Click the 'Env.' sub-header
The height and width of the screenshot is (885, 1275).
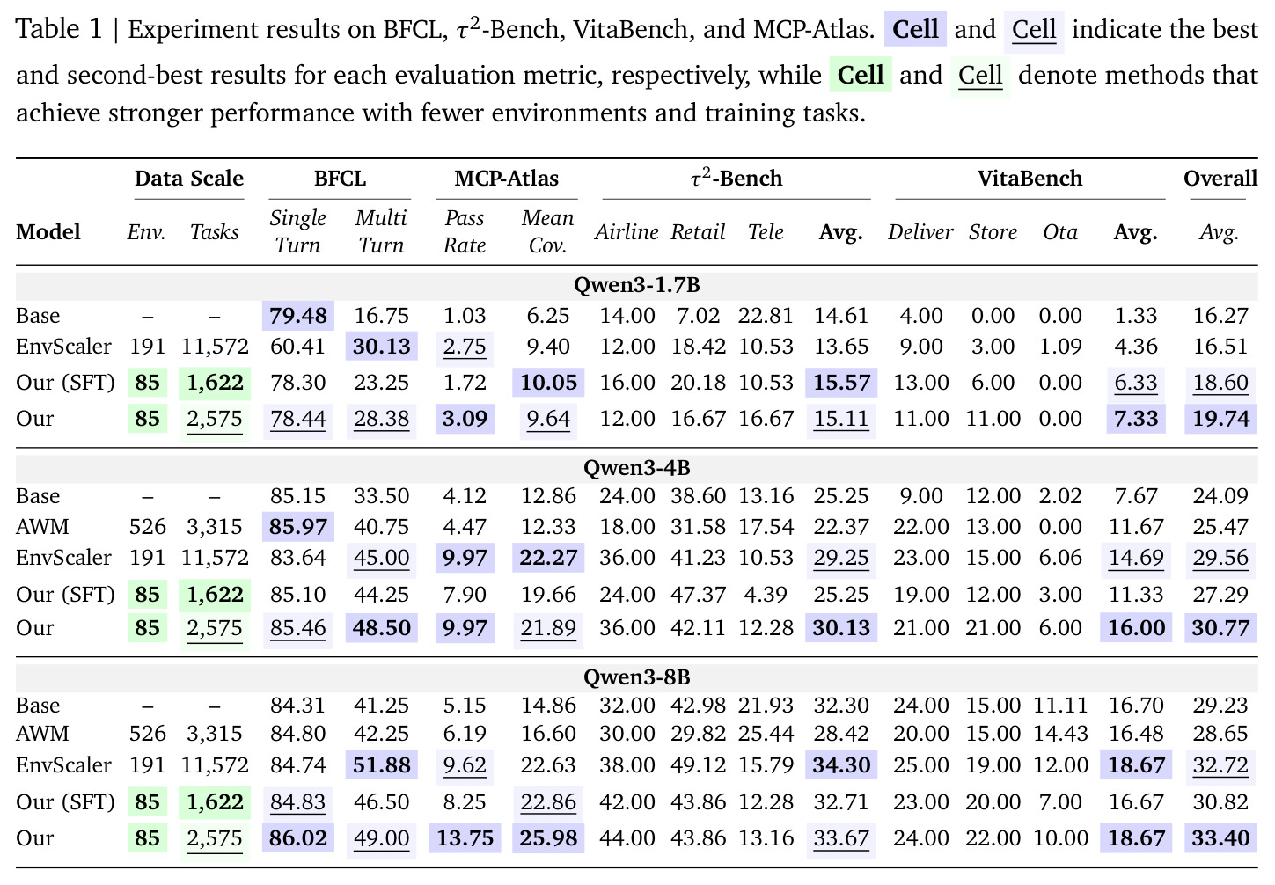coord(147,232)
